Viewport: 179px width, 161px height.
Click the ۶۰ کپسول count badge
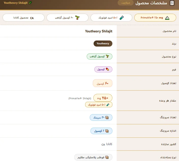(102, 83)
